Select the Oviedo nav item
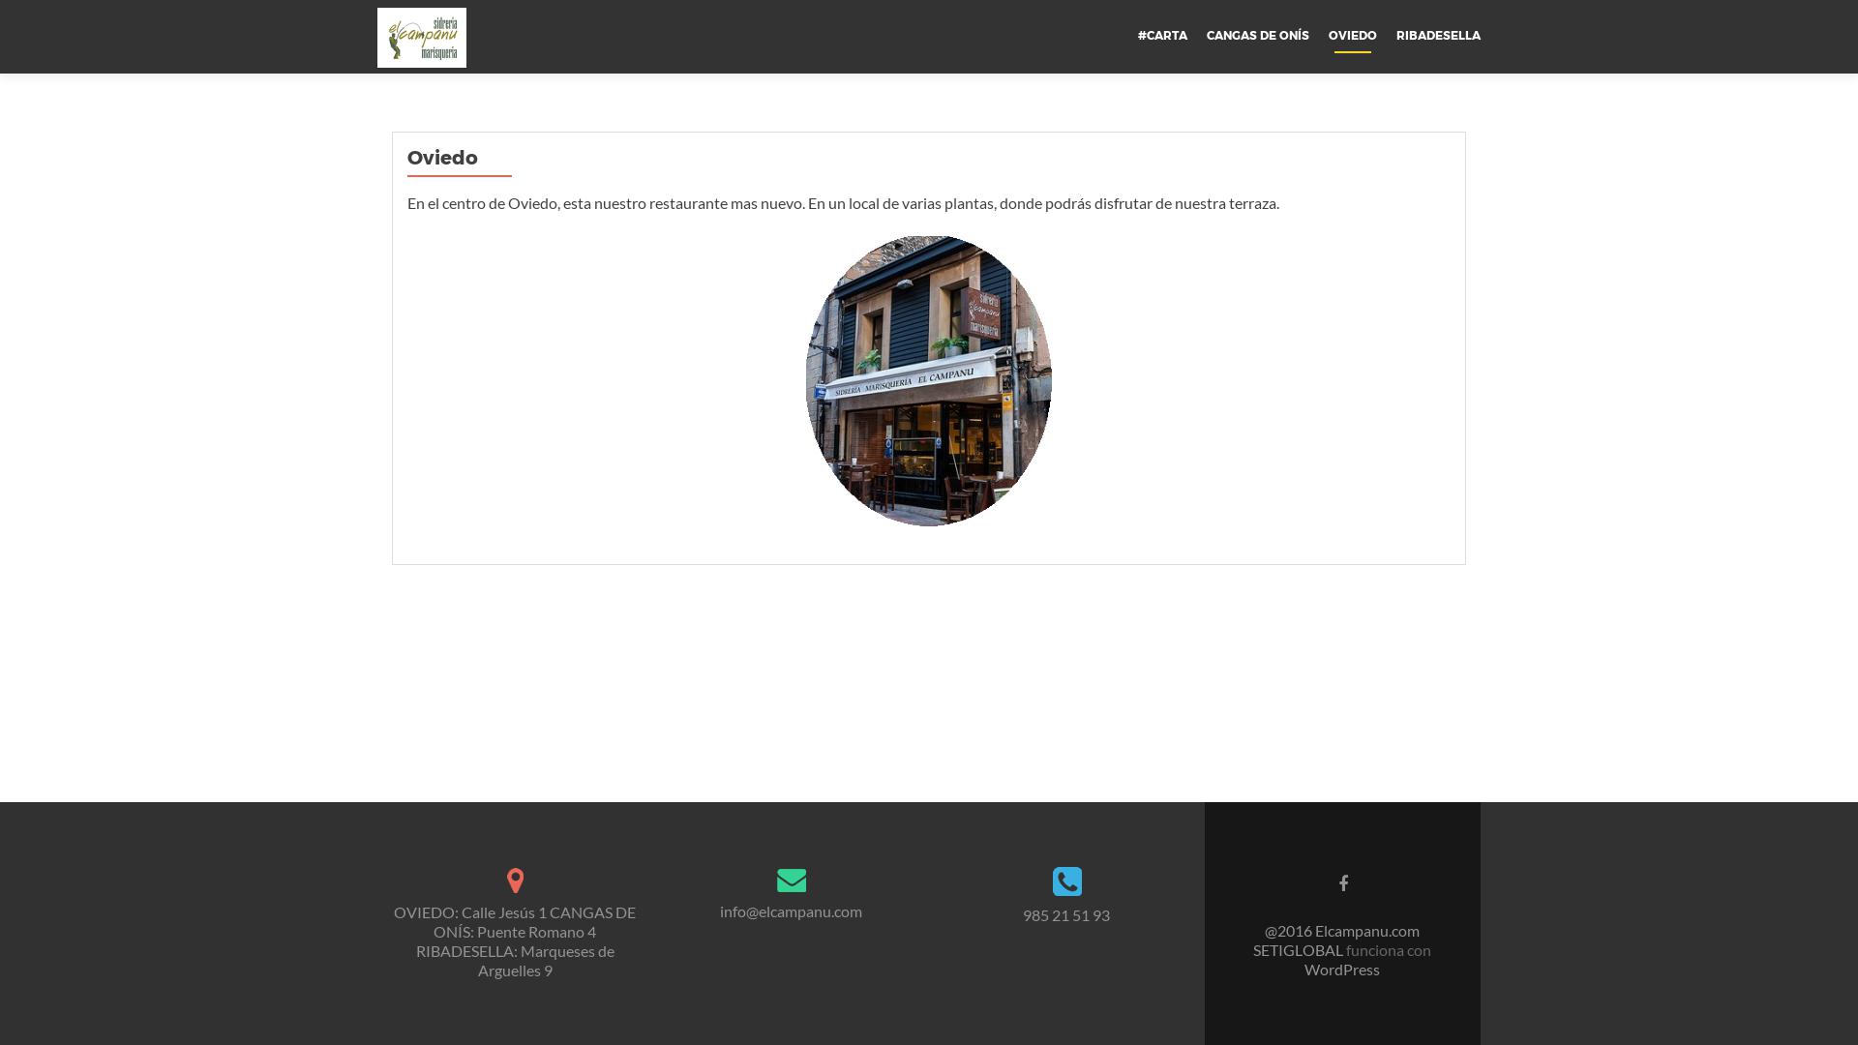Screen dimensions: 1858x1045 (x=1352, y=36)
